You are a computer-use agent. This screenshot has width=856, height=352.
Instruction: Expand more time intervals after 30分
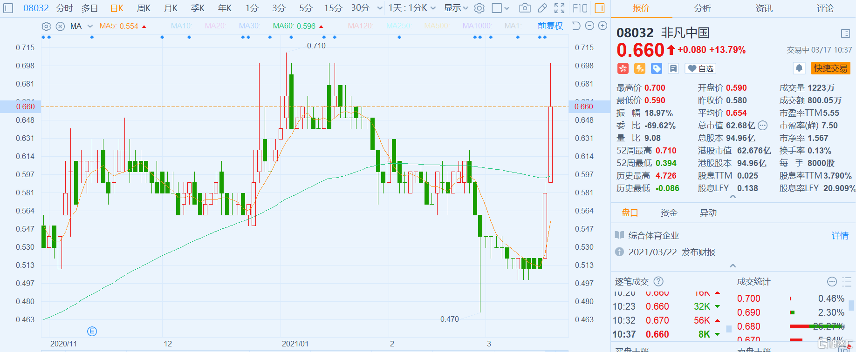click(380, 8)
